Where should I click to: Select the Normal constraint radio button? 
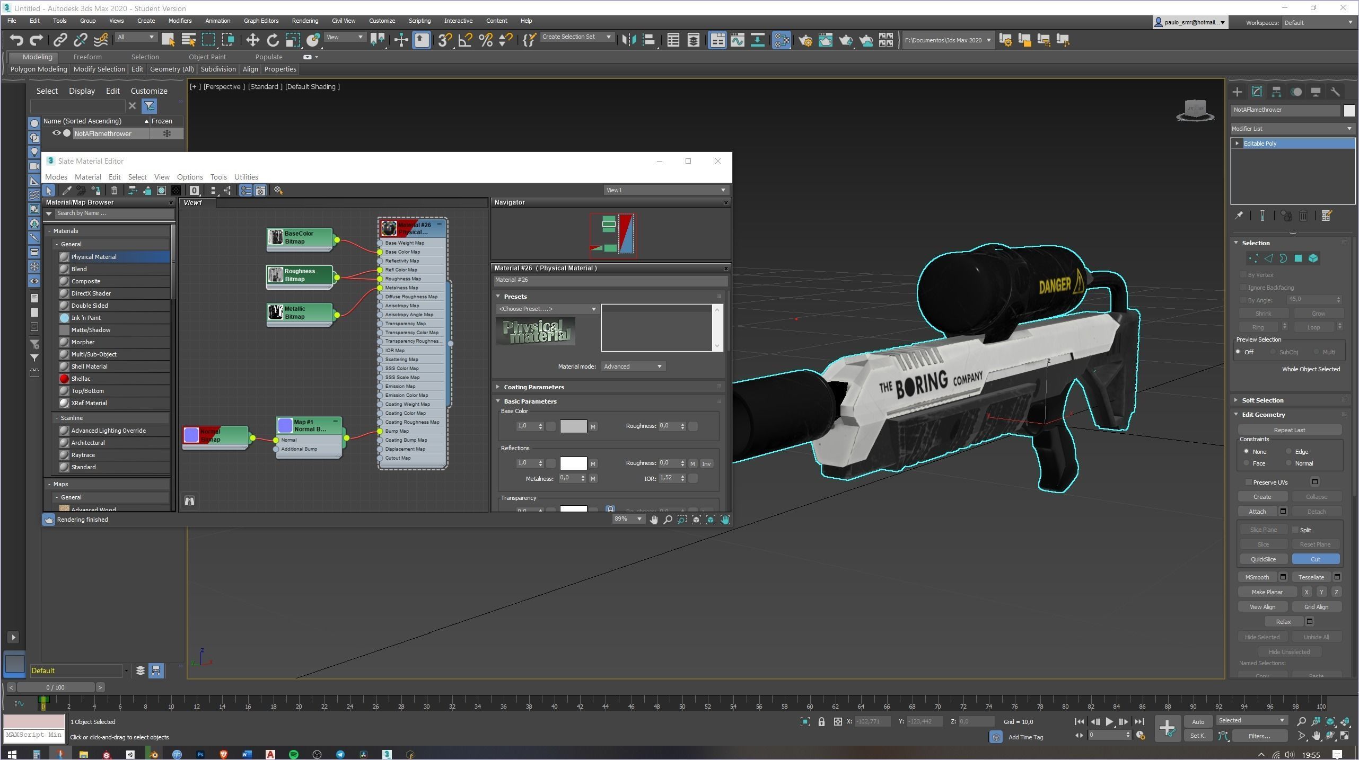click(x=1288, y=463)
